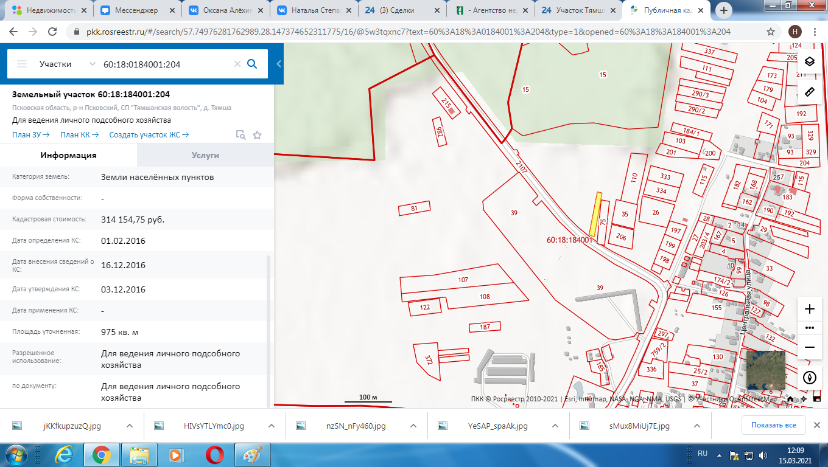Zoom out on the map

(809, 347)
